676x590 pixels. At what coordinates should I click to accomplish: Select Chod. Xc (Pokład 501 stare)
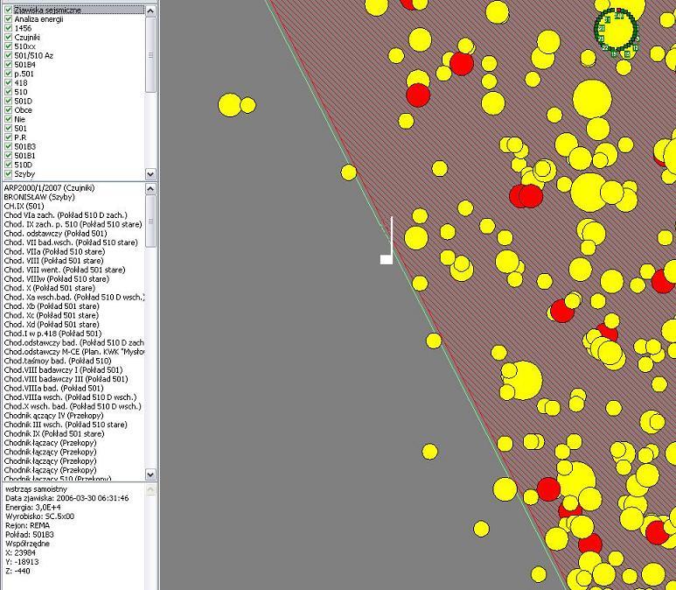click(51, 315)
